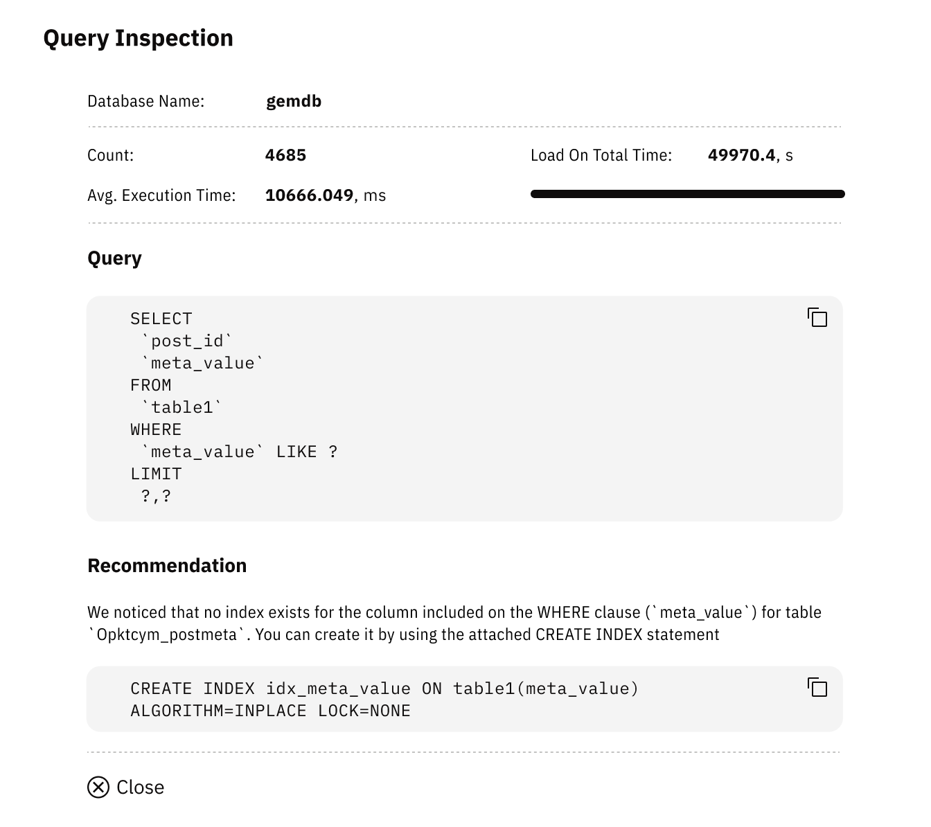Click the clipboard icon top-right of query panel
Image resolution: width=931 pixels, height=827 pixels.
(818, 318)
